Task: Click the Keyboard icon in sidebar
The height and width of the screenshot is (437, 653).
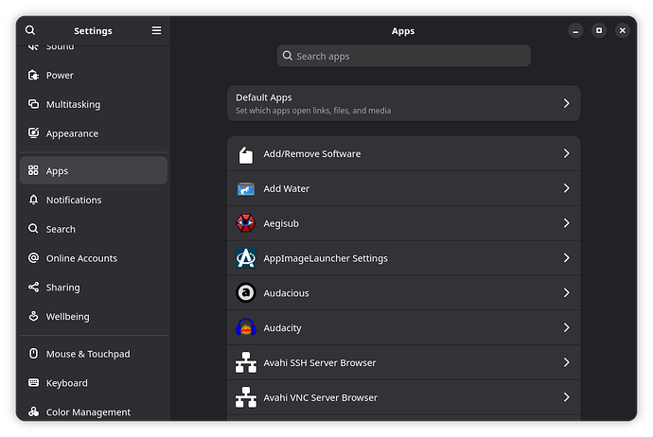Action: click(33, 382)
